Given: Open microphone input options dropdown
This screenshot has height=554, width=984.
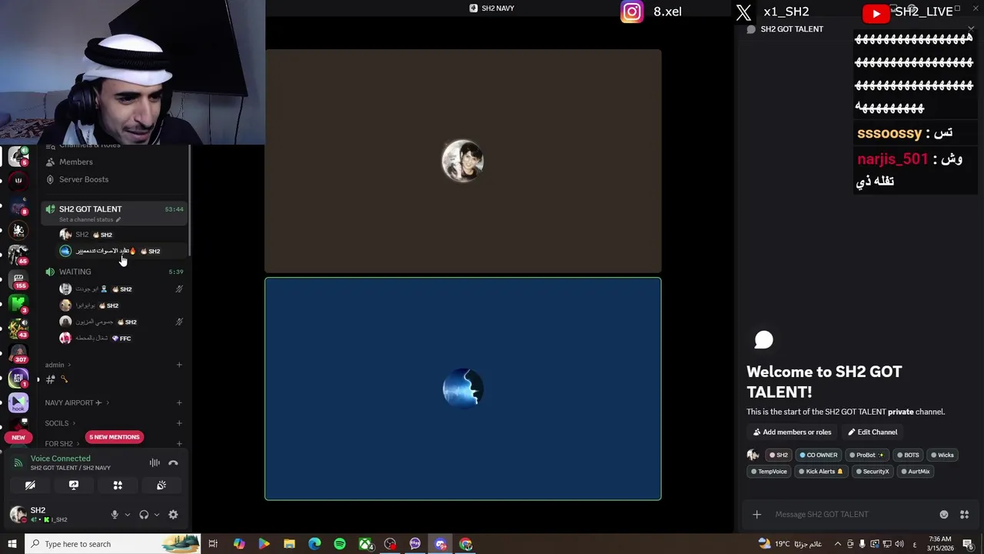Looking at the screenshot, I should click(x=127, y=515).
